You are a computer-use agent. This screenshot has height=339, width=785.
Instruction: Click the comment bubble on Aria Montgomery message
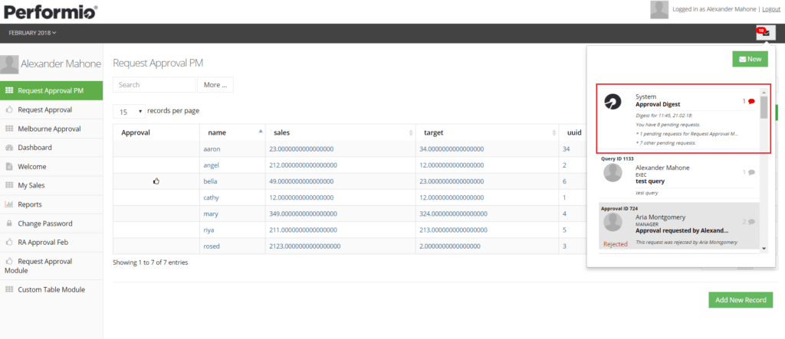tap(751, 221)
